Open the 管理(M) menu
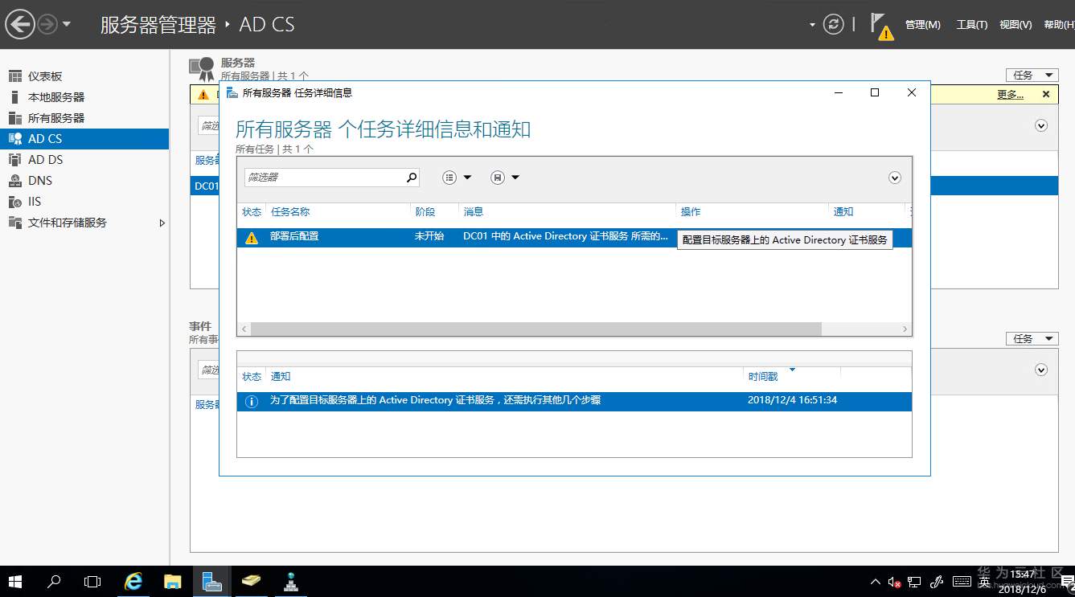The height and width of the screenshot is (597, 1075). [923, 25]
